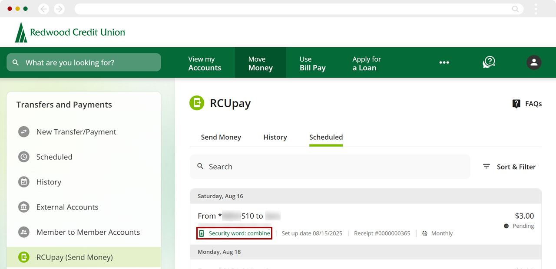Open the user profile avatar icon
This screenshot has height=269, width=556.
coord(534,62)
